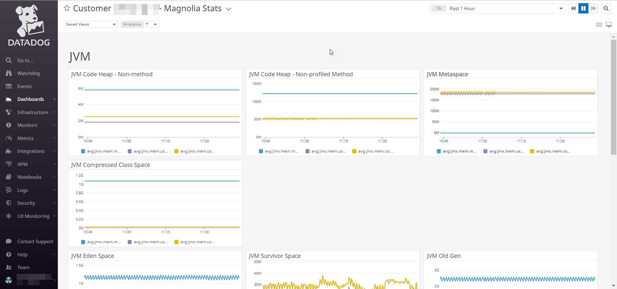Screen dimensions: 617x289
Task: Open the Go to search icon
Action: tap(9, 60)
